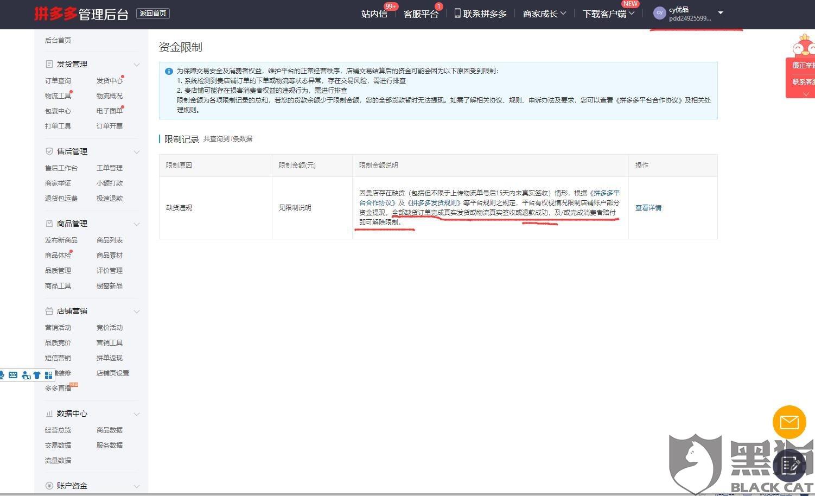Image resolution: width=815 pixels, height=496 pixels.
Task: Open 店铺页设置 in the sidebar
Action: (x=113, y=373)
